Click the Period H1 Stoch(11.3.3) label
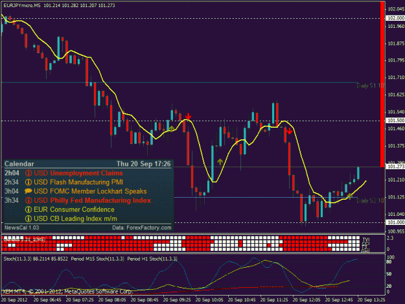This screenshot has width=405, height=304. 152,259
